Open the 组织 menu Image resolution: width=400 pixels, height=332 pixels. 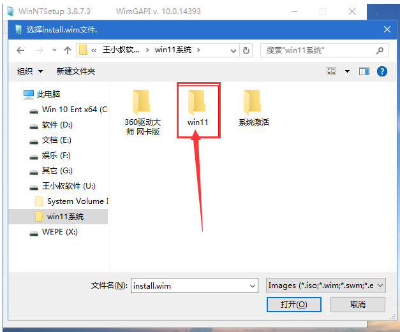tap(29, 71)
